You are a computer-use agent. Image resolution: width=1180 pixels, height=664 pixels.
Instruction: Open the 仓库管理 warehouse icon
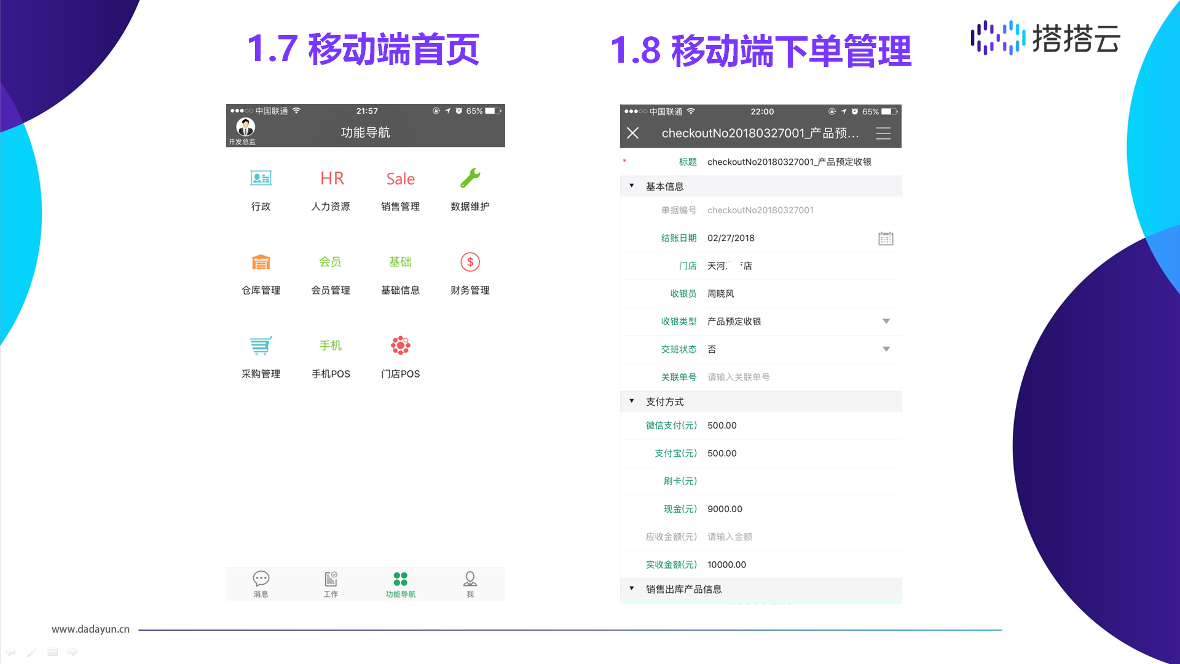tap(261, 263)
